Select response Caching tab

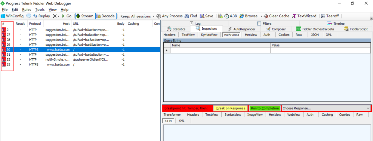327,115
